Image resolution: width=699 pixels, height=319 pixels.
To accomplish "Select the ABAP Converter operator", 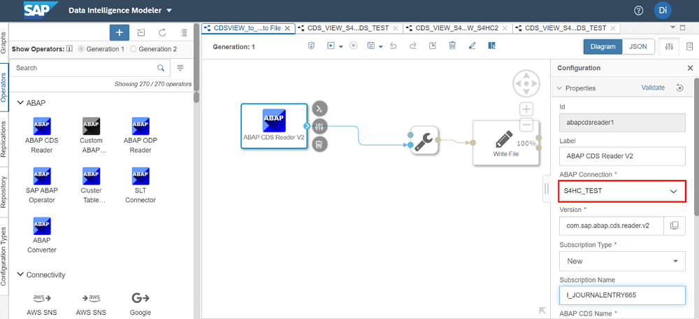I will coord(42,236).
